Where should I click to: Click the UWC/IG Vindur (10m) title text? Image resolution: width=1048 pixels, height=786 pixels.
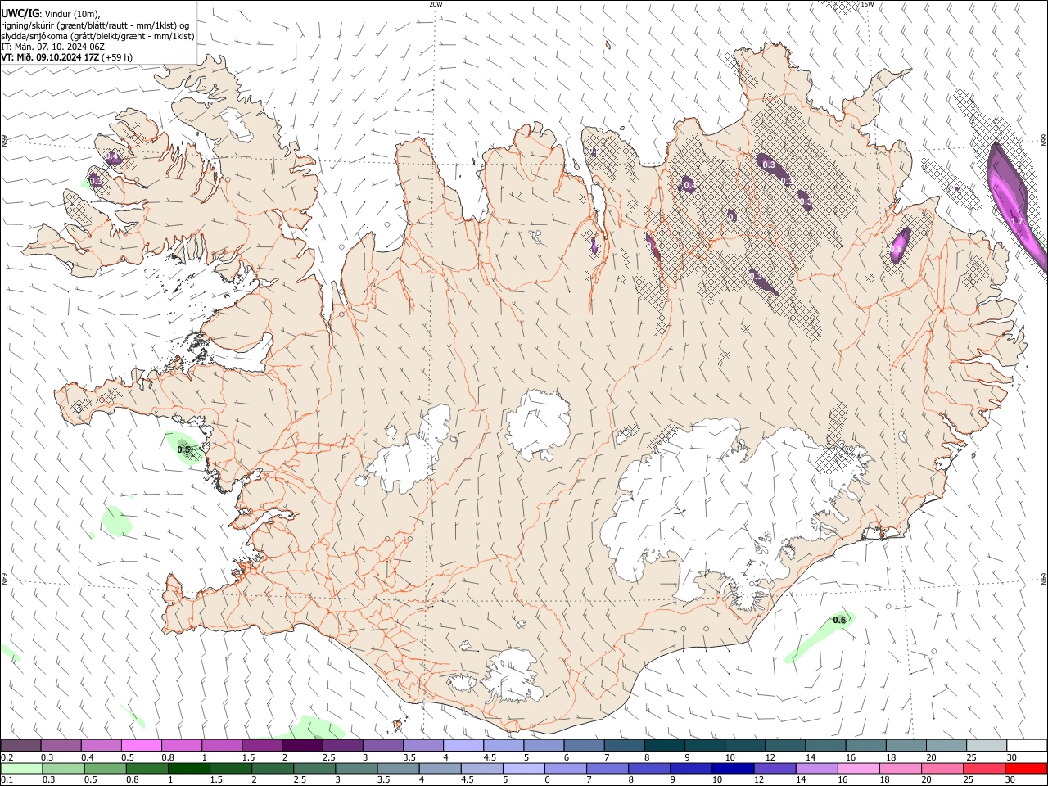pyautogui.click(x=50, y=13)
